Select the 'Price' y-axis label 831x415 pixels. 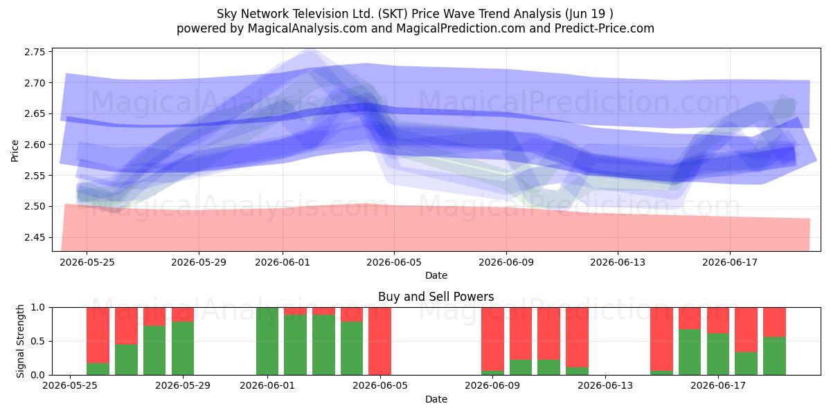pyautogui.click(x=15, y=151)
